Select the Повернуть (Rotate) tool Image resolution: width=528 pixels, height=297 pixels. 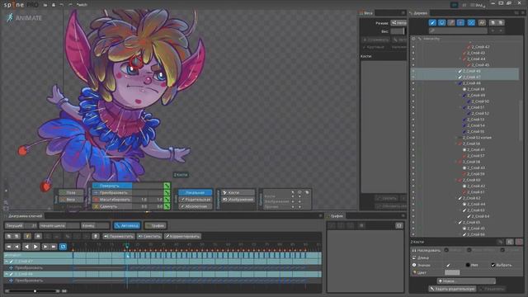tap(112, 186)
